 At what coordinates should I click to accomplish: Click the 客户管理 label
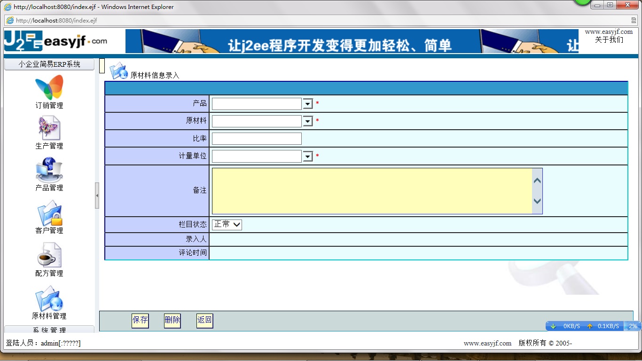[x=49, y=231]
